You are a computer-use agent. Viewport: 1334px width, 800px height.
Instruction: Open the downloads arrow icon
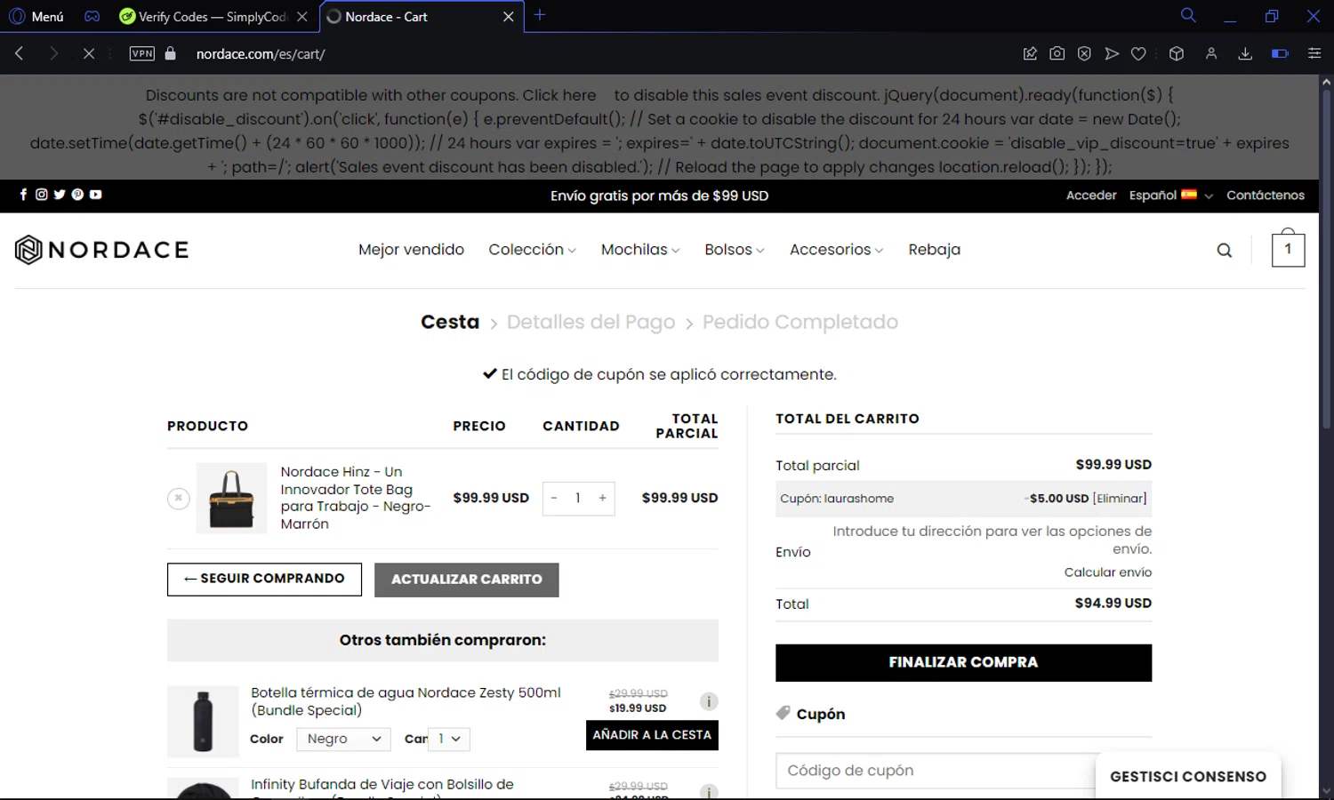click(x=1245, y=53)
